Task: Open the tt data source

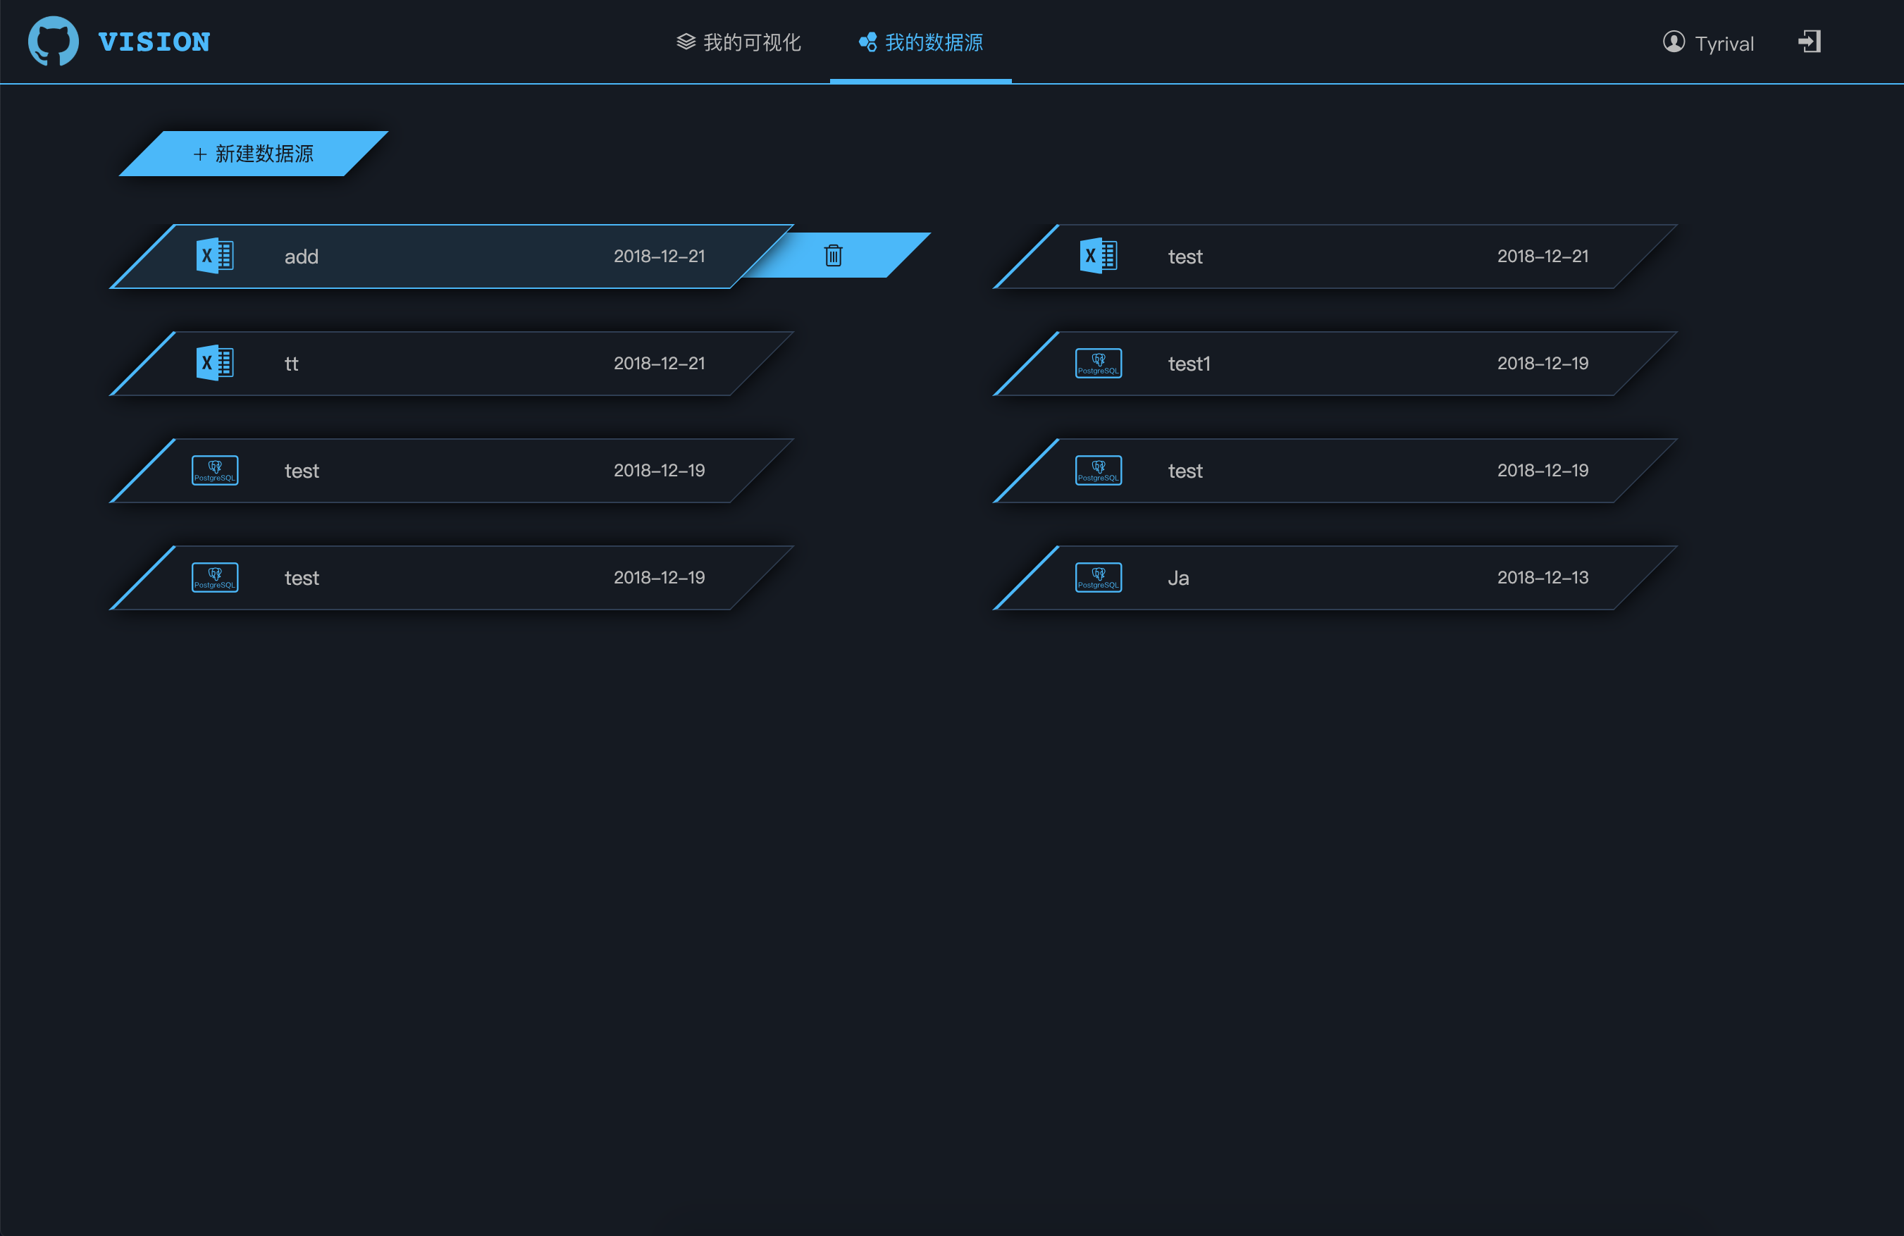Action: tap(291, 364)
